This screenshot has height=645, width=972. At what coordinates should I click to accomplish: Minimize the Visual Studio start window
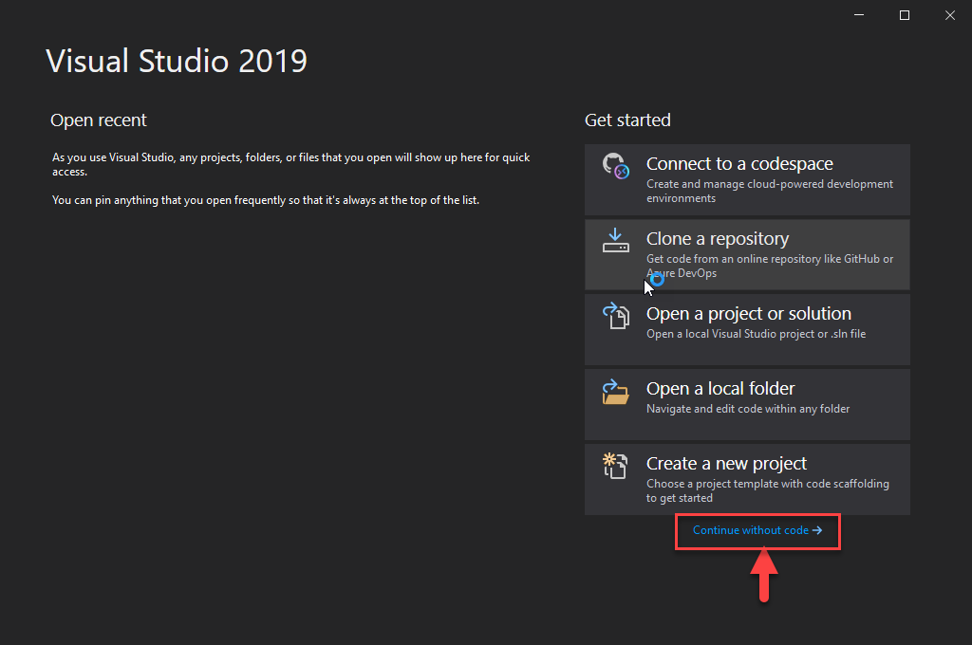[x=858, y=15]
